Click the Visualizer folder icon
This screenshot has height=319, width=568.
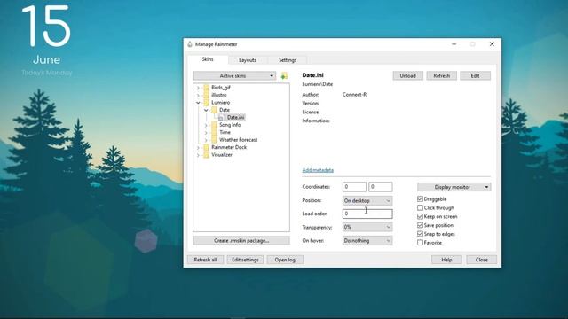pos(207,155)
